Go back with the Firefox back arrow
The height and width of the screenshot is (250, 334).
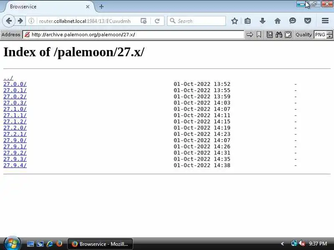(x=9, y=21)
